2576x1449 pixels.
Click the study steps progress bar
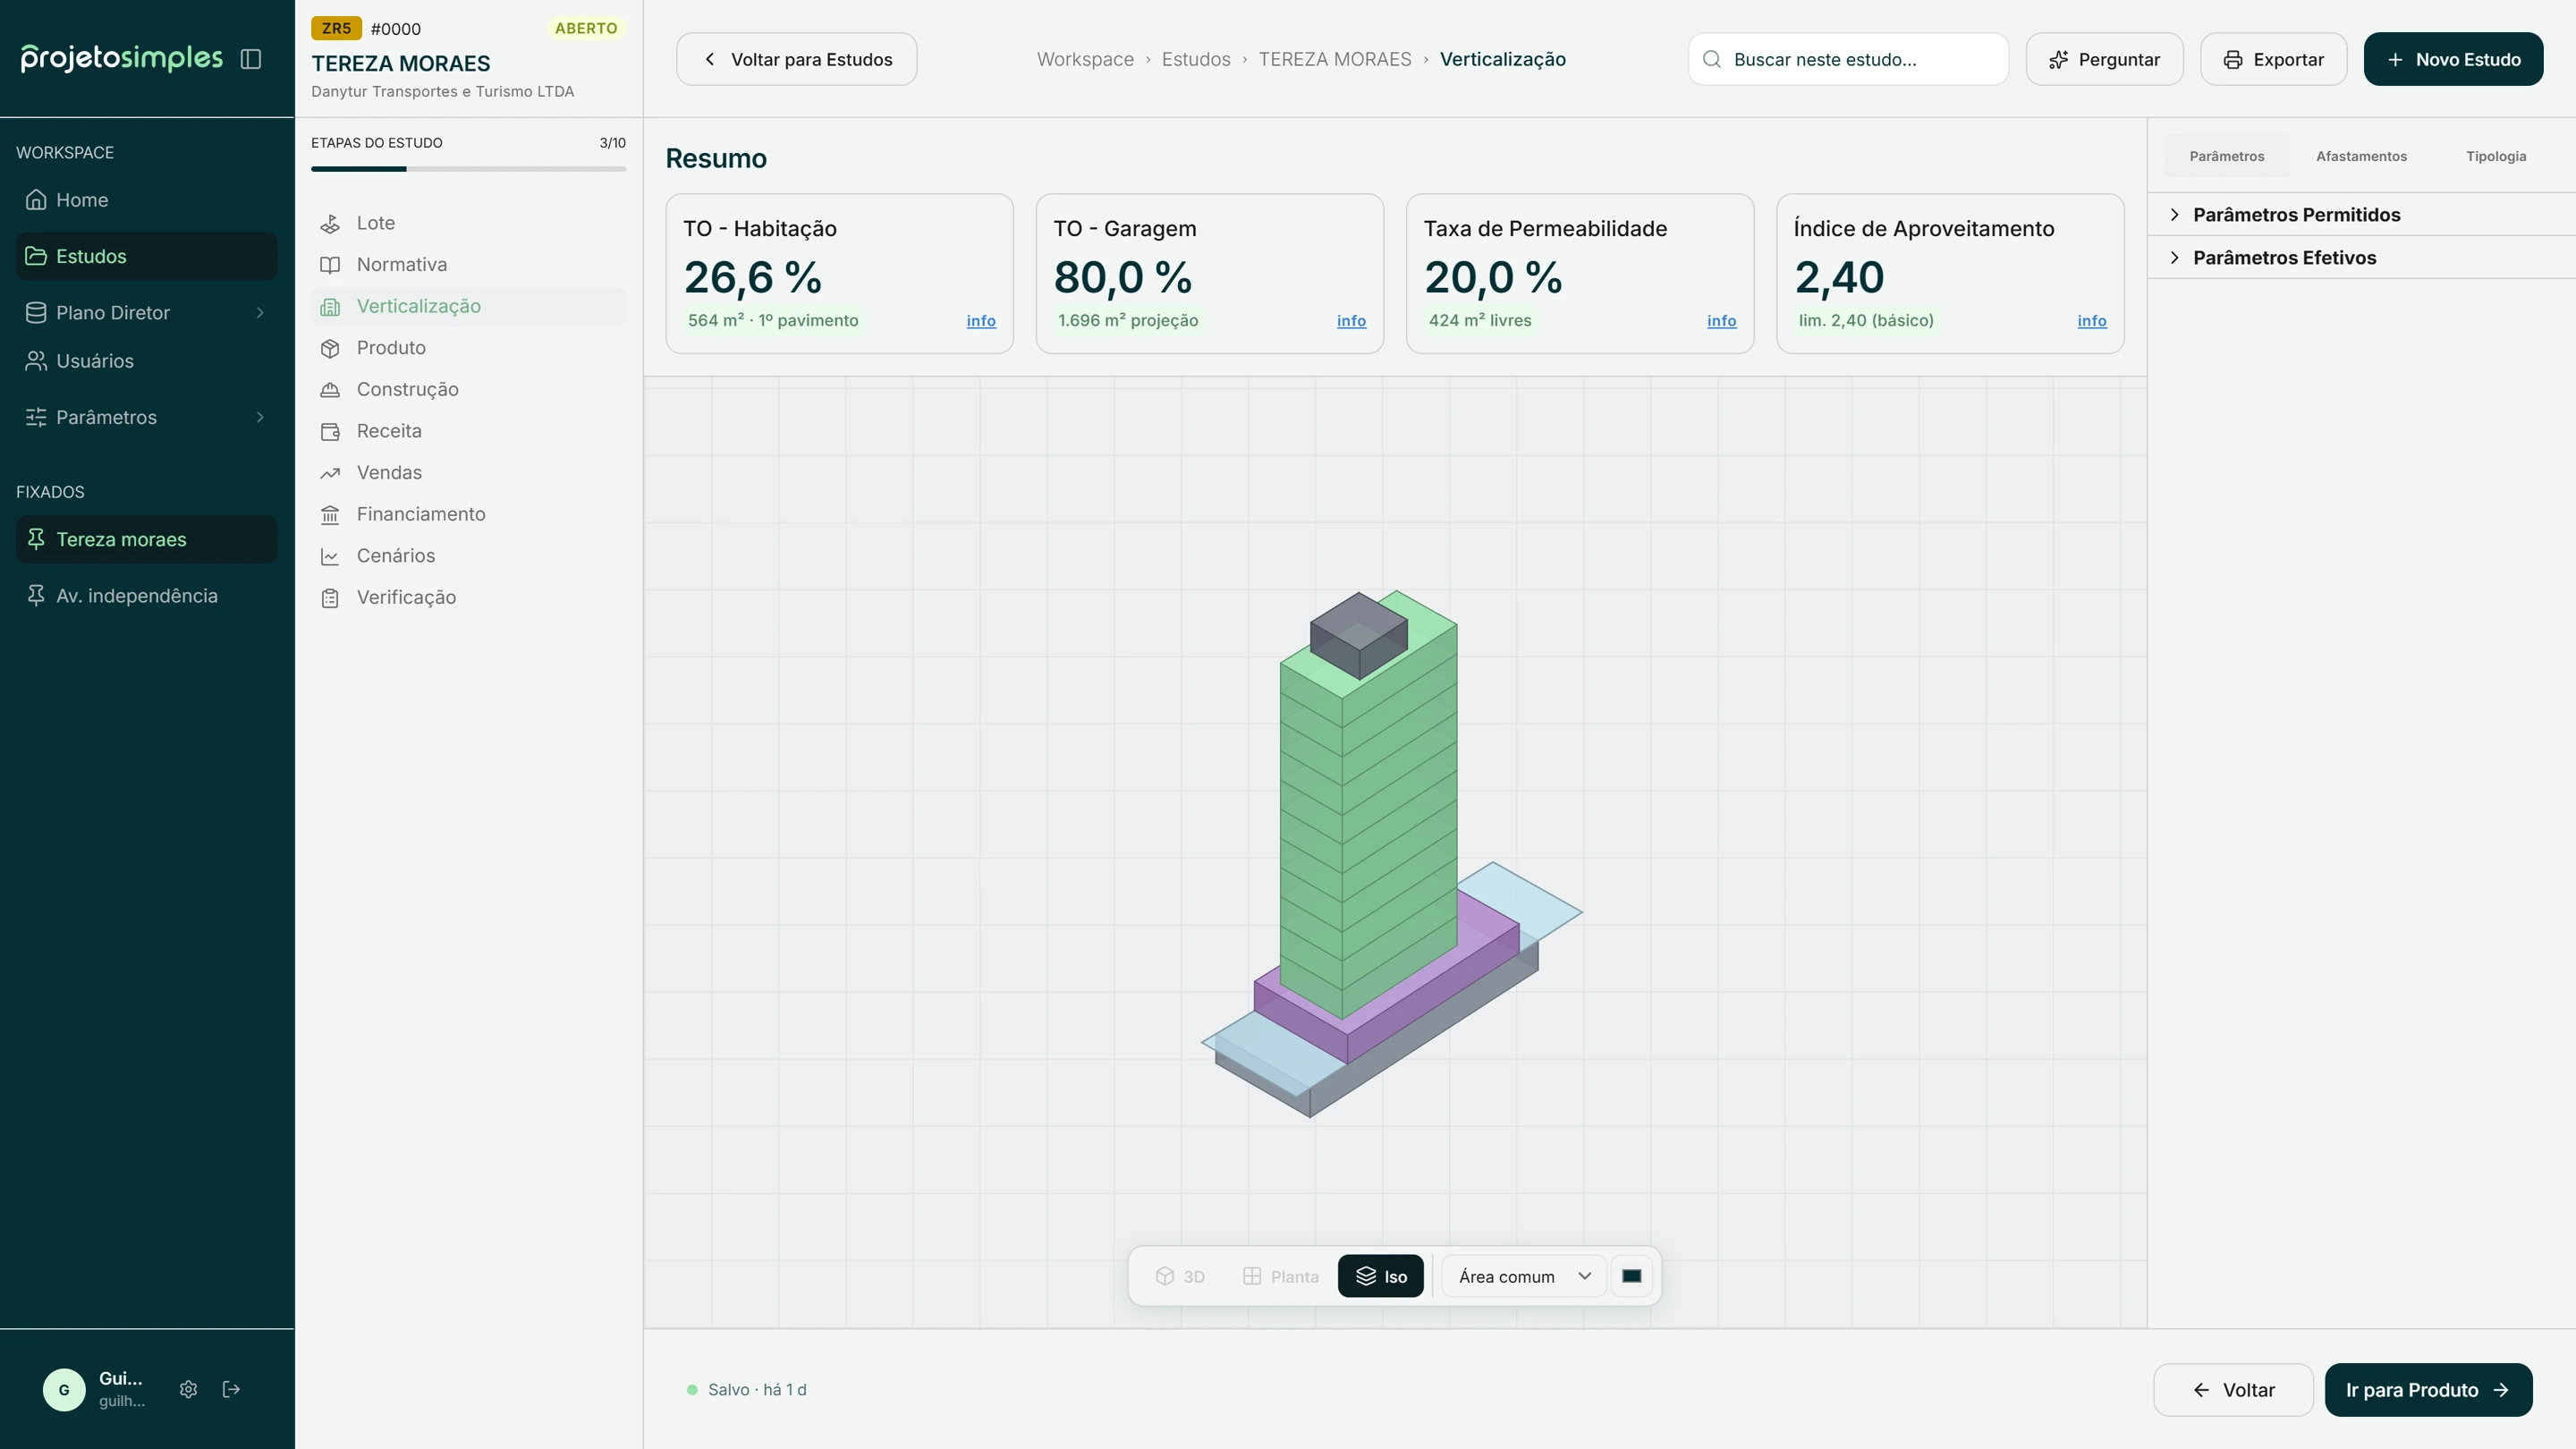tap(468, 169)
